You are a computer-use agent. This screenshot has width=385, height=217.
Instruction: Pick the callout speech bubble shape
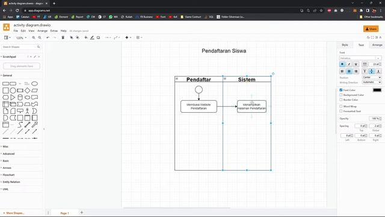click(20, 111)
